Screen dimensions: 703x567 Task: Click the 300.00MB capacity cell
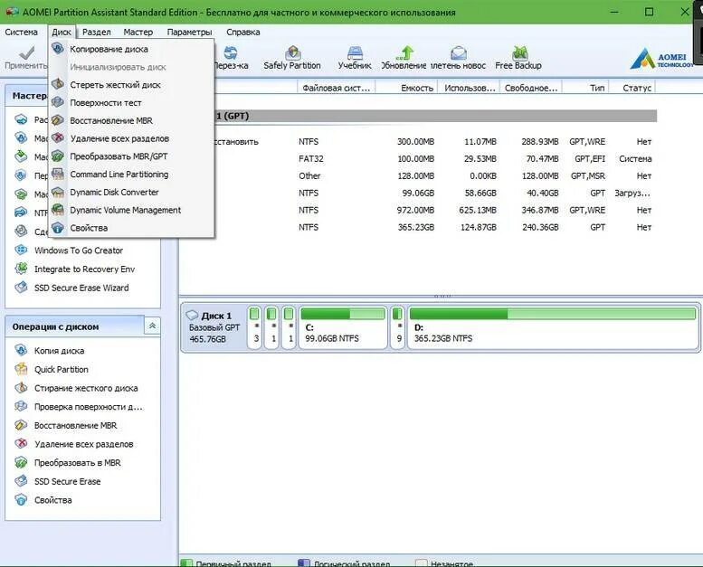tap(415, 142)
